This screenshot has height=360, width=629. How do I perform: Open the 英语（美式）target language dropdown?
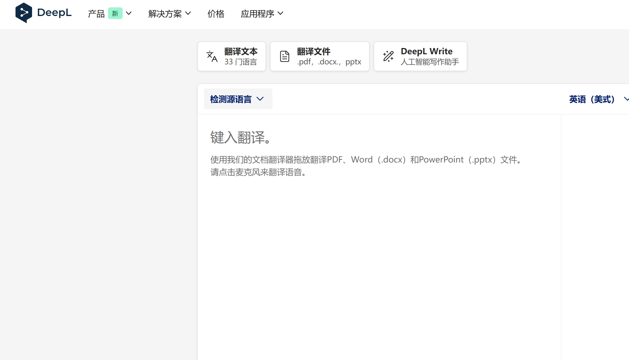point(592,99)
